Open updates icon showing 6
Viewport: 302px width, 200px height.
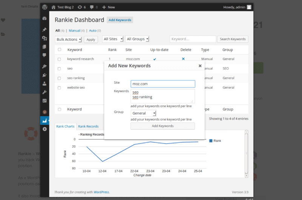pos(80,7)
